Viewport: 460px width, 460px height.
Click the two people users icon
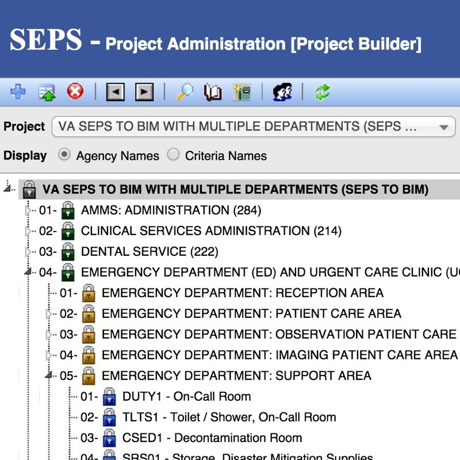point(282,92)
